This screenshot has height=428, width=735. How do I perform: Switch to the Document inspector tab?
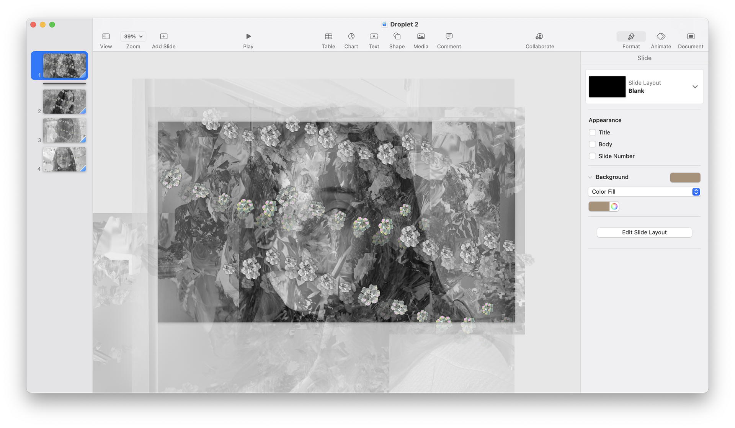click(691, 36)
